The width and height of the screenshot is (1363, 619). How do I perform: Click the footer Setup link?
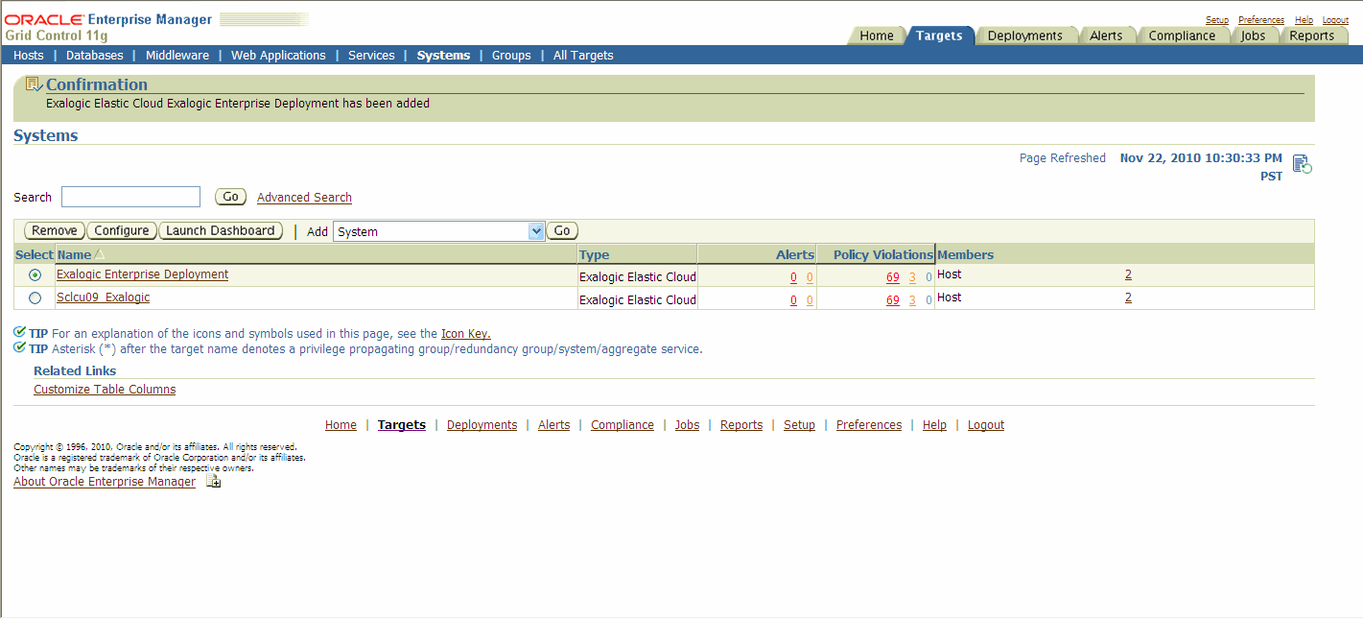tap(799, 425)
